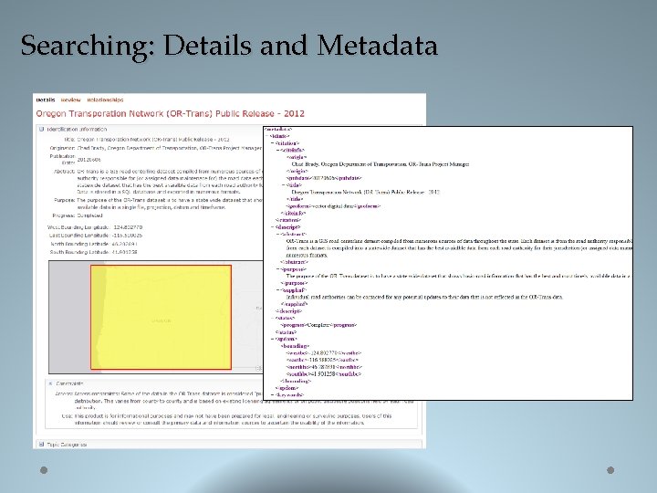Collapse the Constraints section
This screenshot has width=657, height=493.
tap(50, 383)
